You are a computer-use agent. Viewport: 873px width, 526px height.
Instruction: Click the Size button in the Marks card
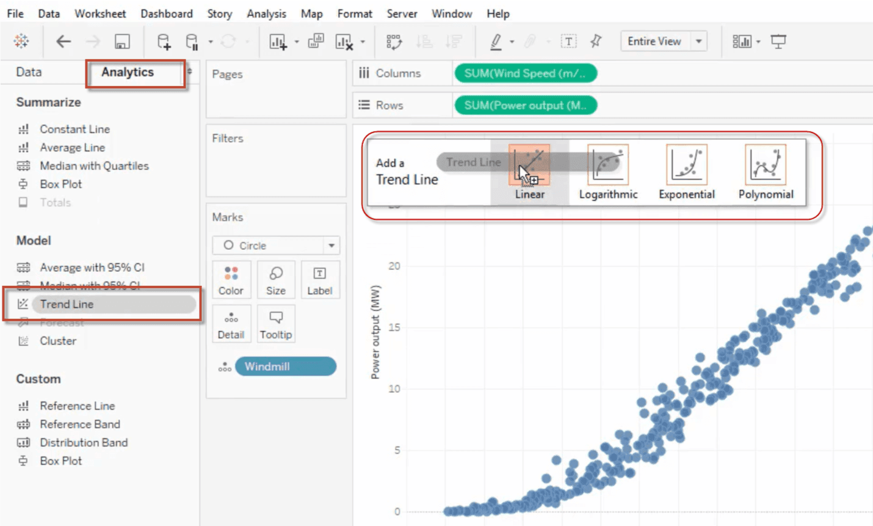[x=276, y=280]
